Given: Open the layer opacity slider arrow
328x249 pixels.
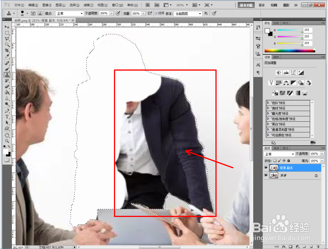Looking at the screenshot, I should pyautogui.click(x=322, y=154).
